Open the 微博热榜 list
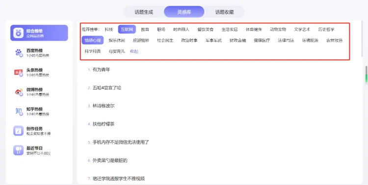Image resolution: width=368 pixels, height=185 pixels. [39, 92]
